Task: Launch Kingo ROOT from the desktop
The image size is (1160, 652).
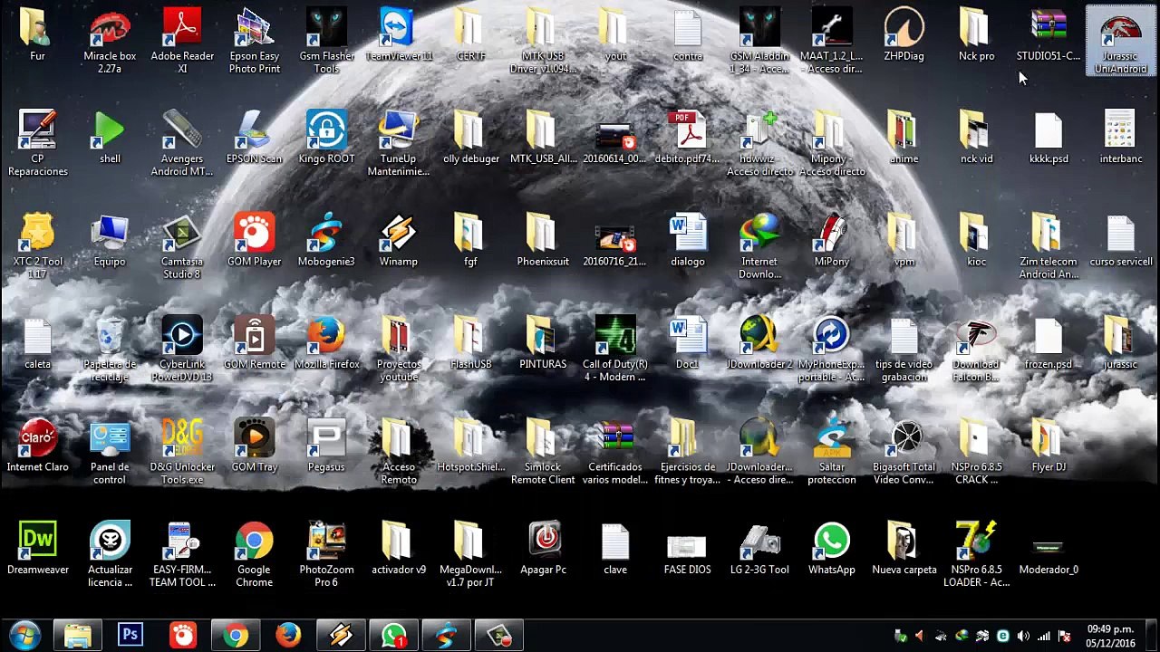Action: 326,137
